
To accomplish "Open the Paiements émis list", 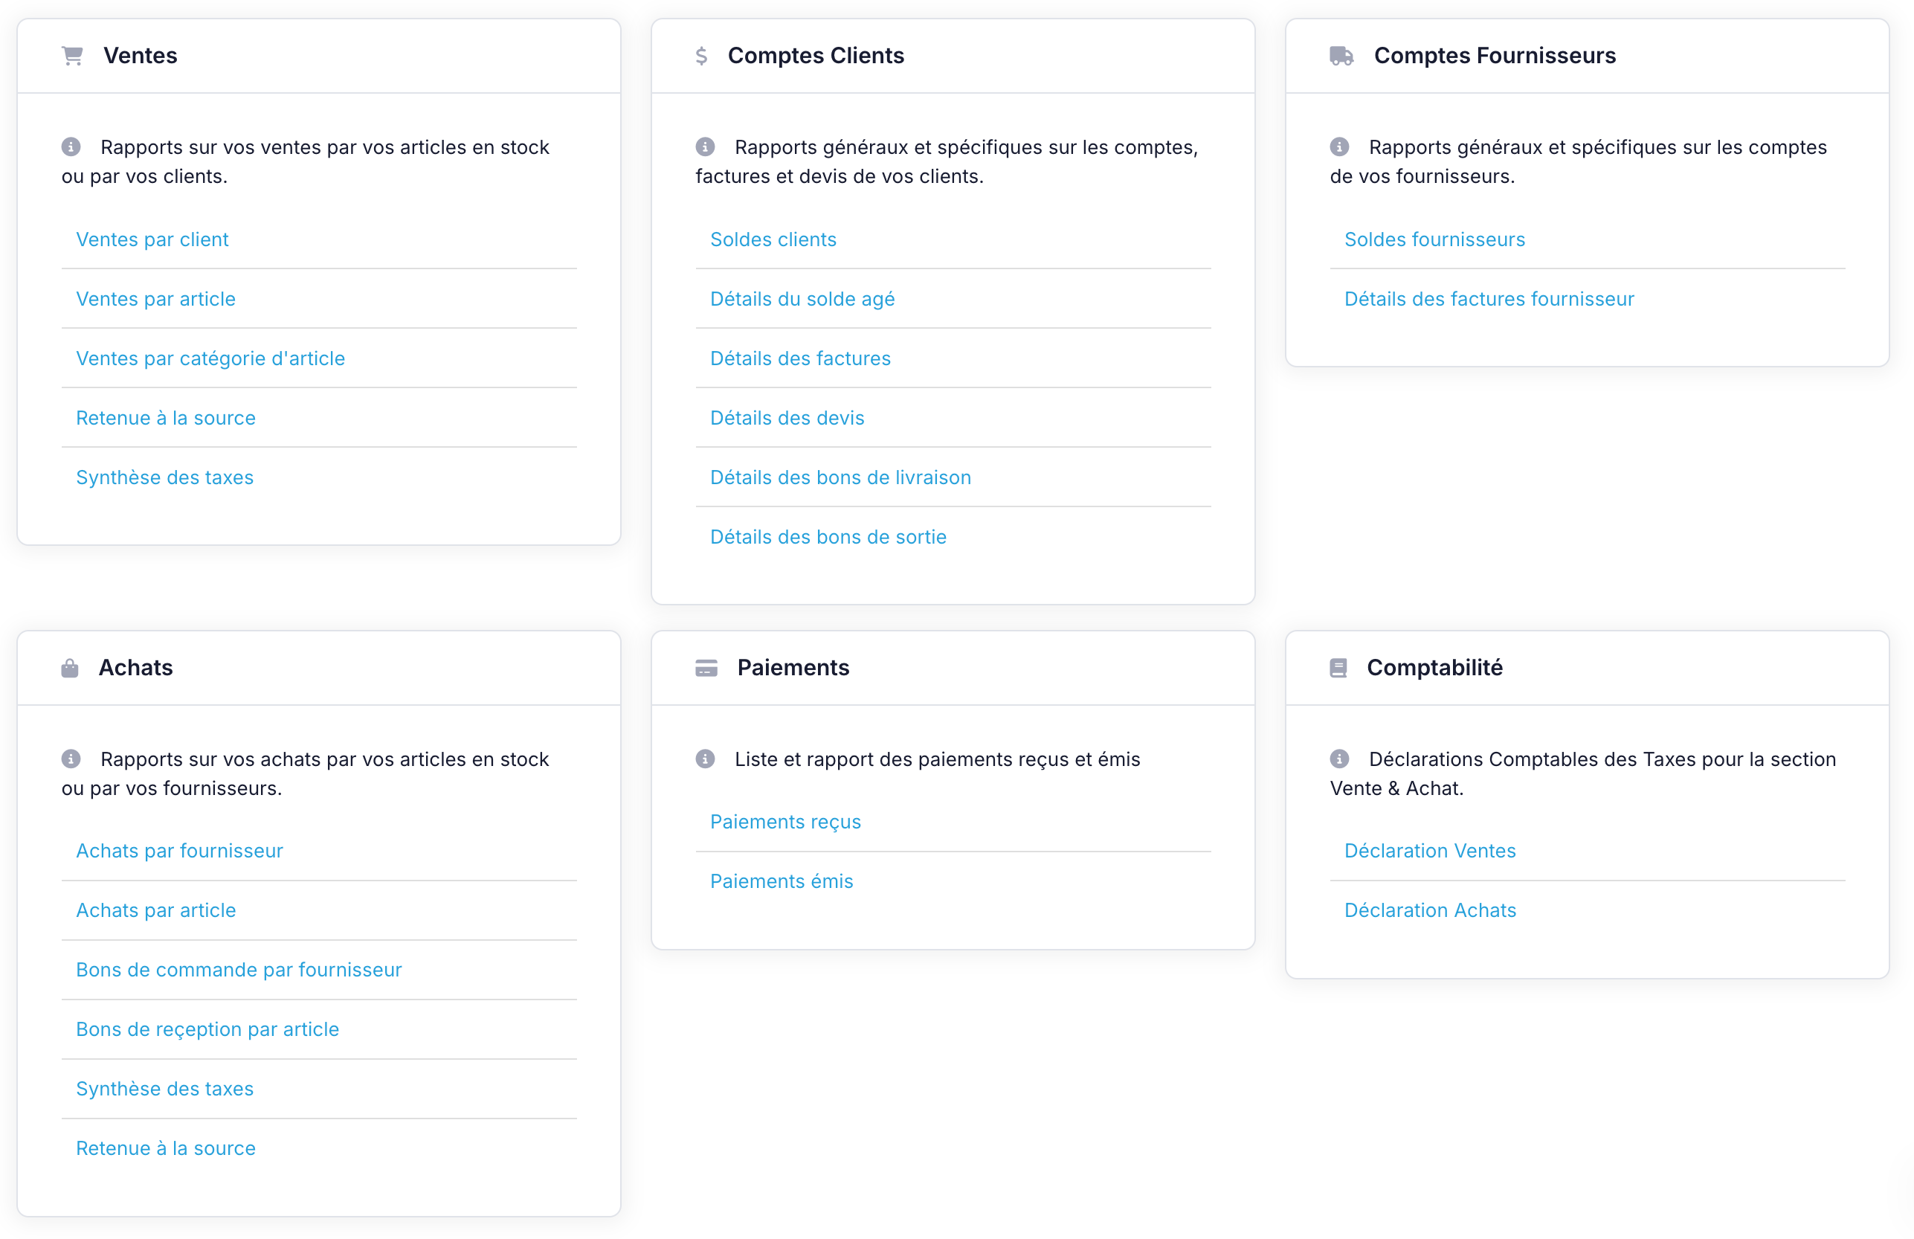I will pos(782,881).
